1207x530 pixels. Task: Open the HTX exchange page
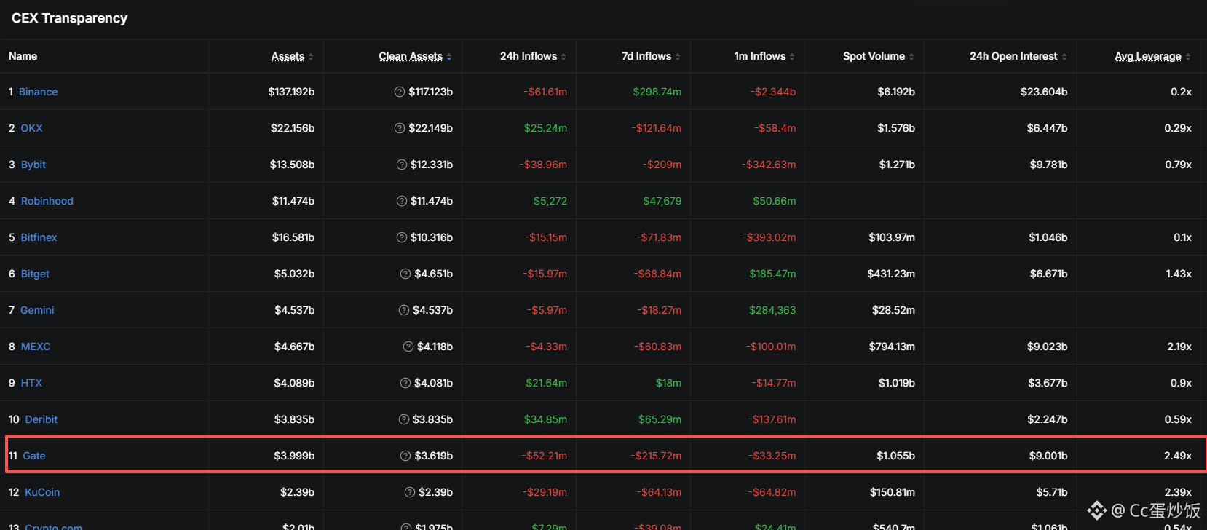click(x=31, y=383)
